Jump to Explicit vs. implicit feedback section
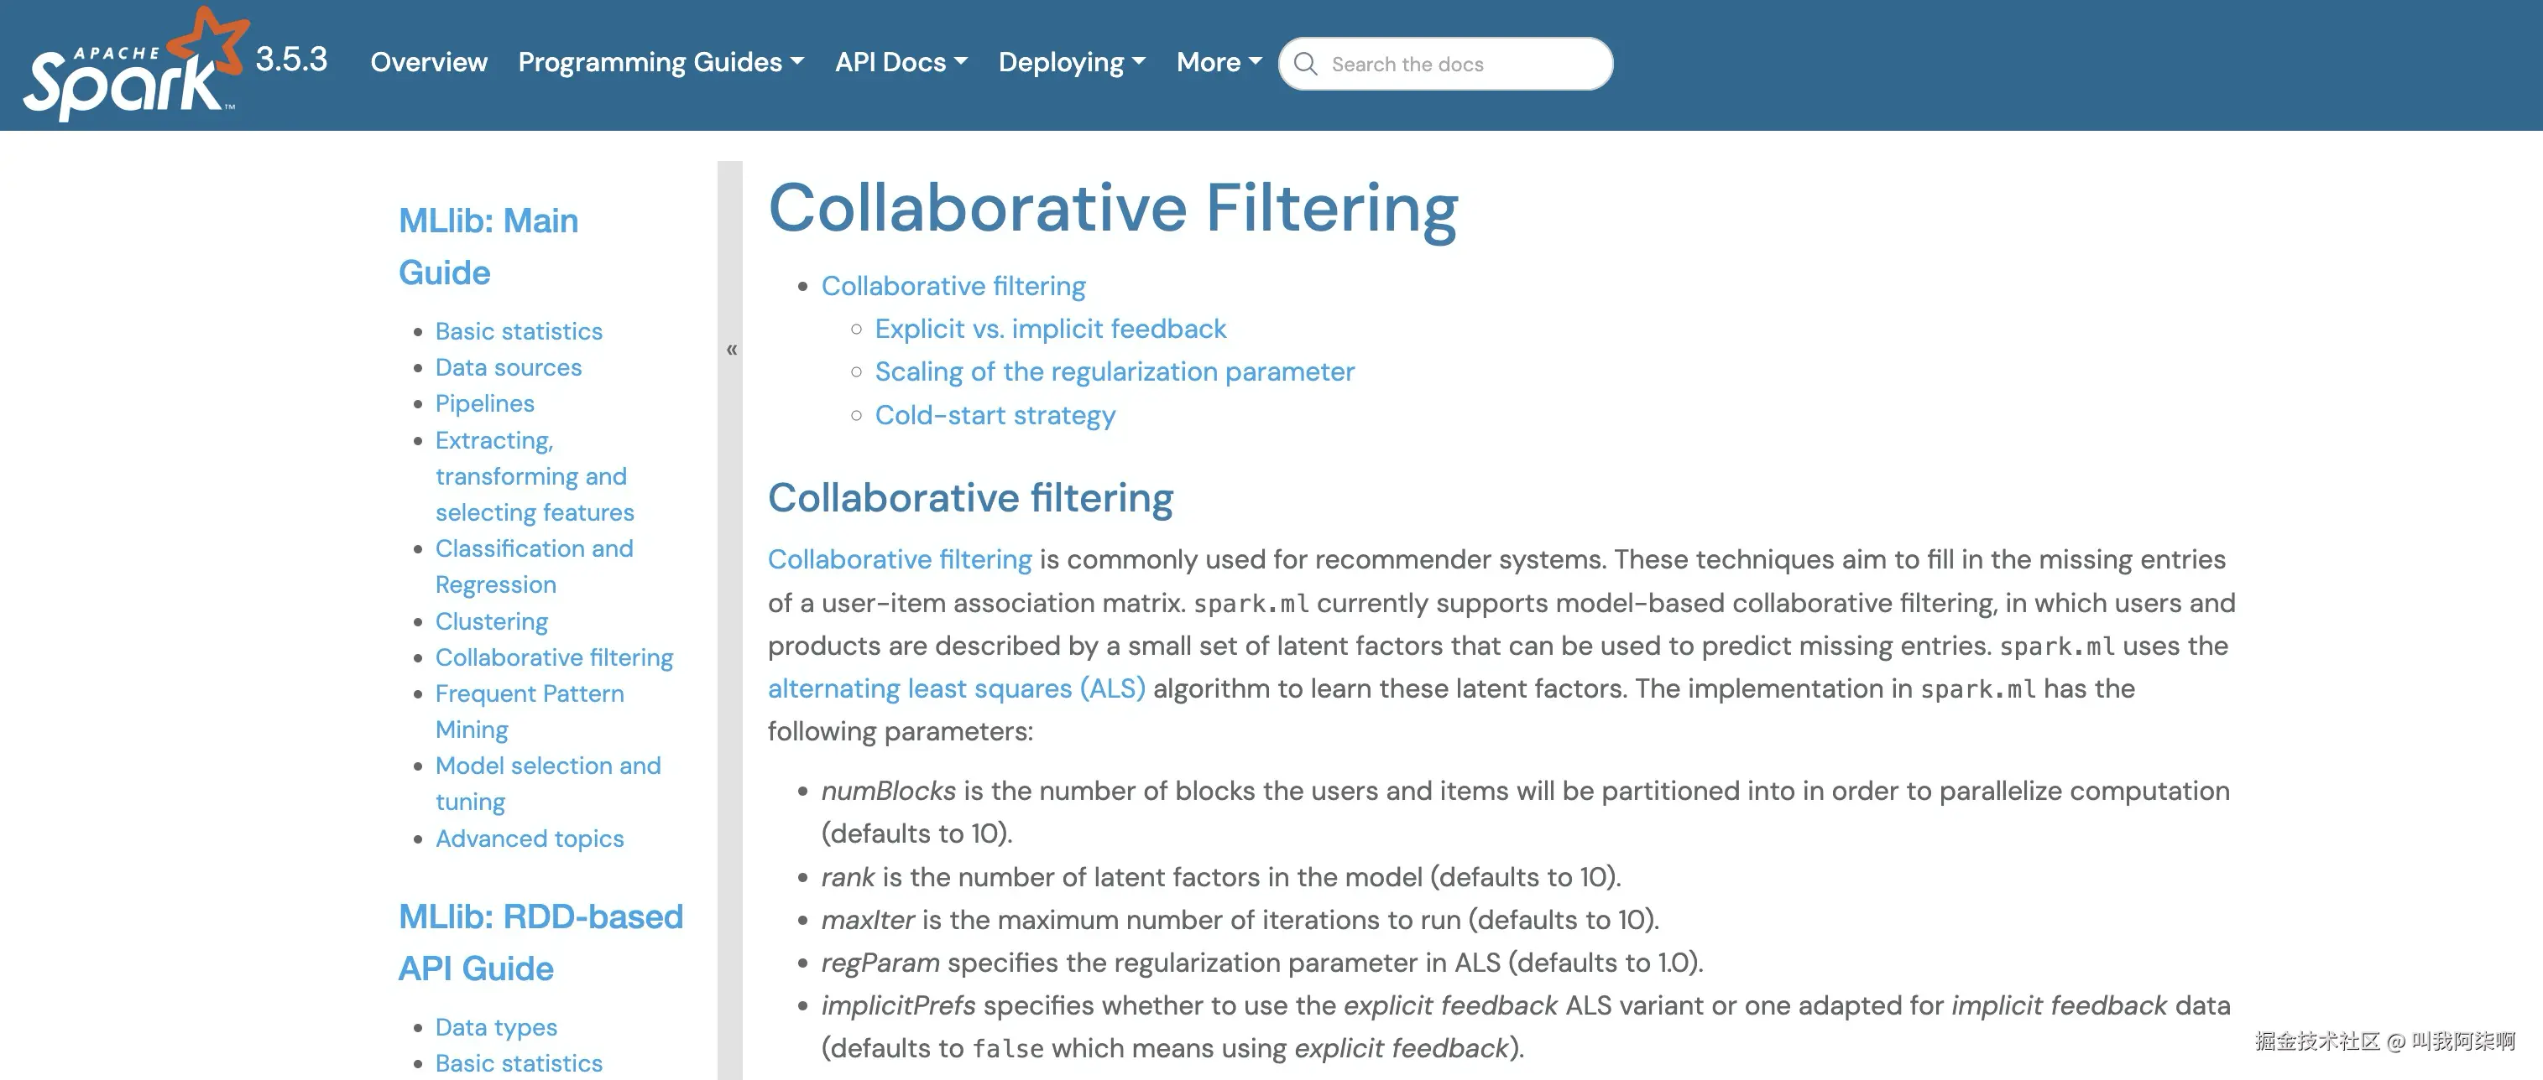 click(1049, 329)
